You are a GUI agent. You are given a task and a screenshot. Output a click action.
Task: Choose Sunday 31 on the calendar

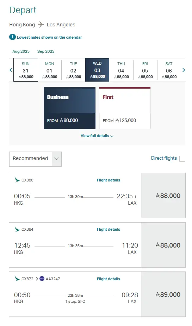26,70
